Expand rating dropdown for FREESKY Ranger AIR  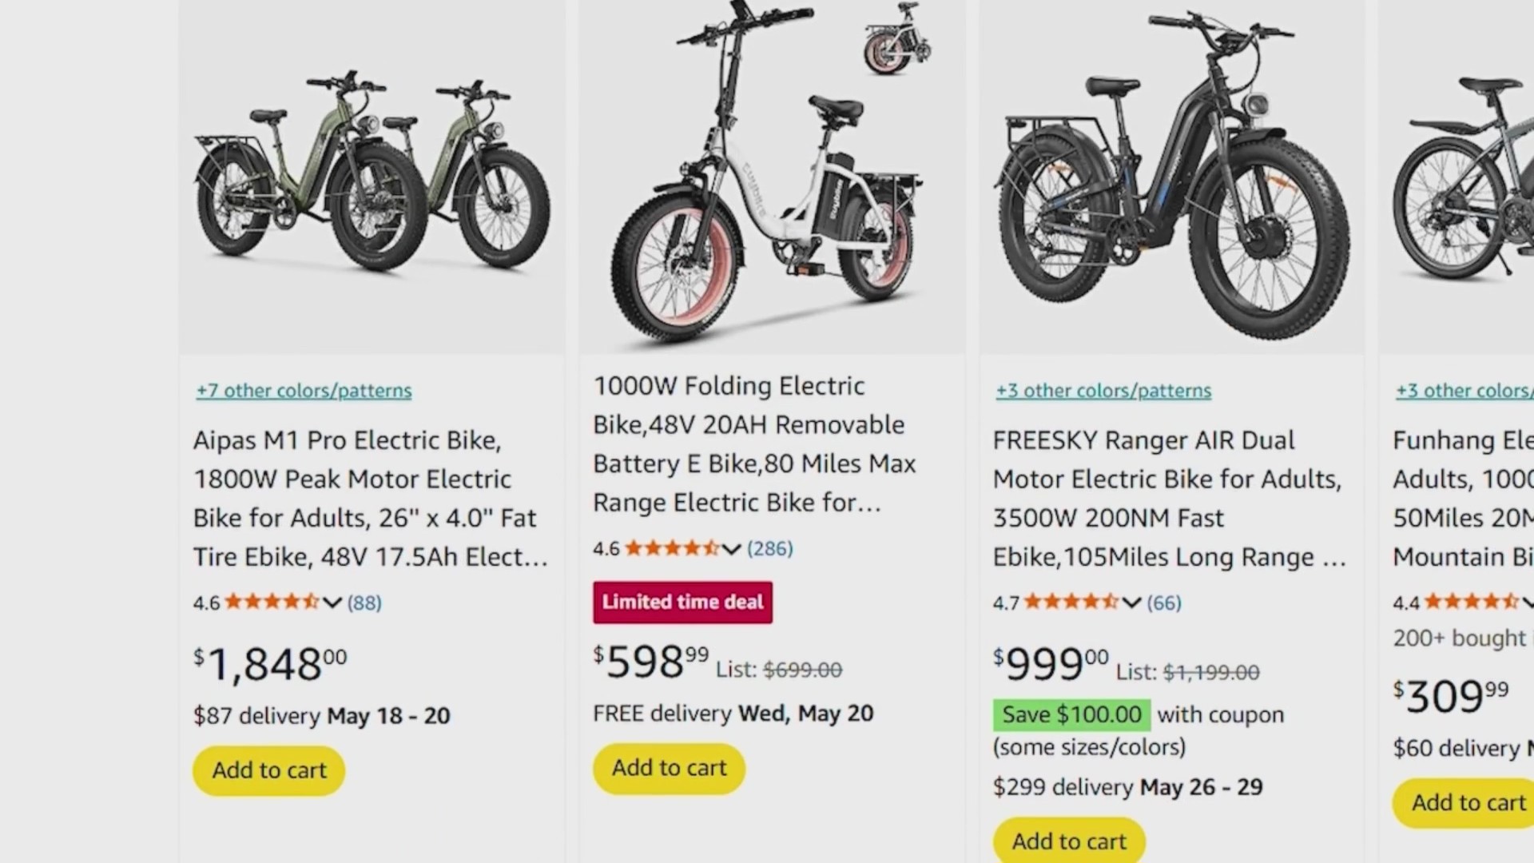(x=1131, y=603)
